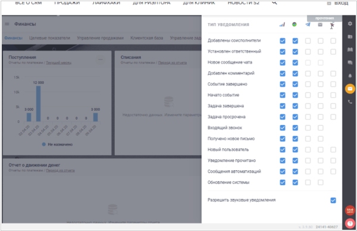Open the contacts folder icon in the dark sidebar
Viewport: 357px width, 231px height.
coord(350,36)
